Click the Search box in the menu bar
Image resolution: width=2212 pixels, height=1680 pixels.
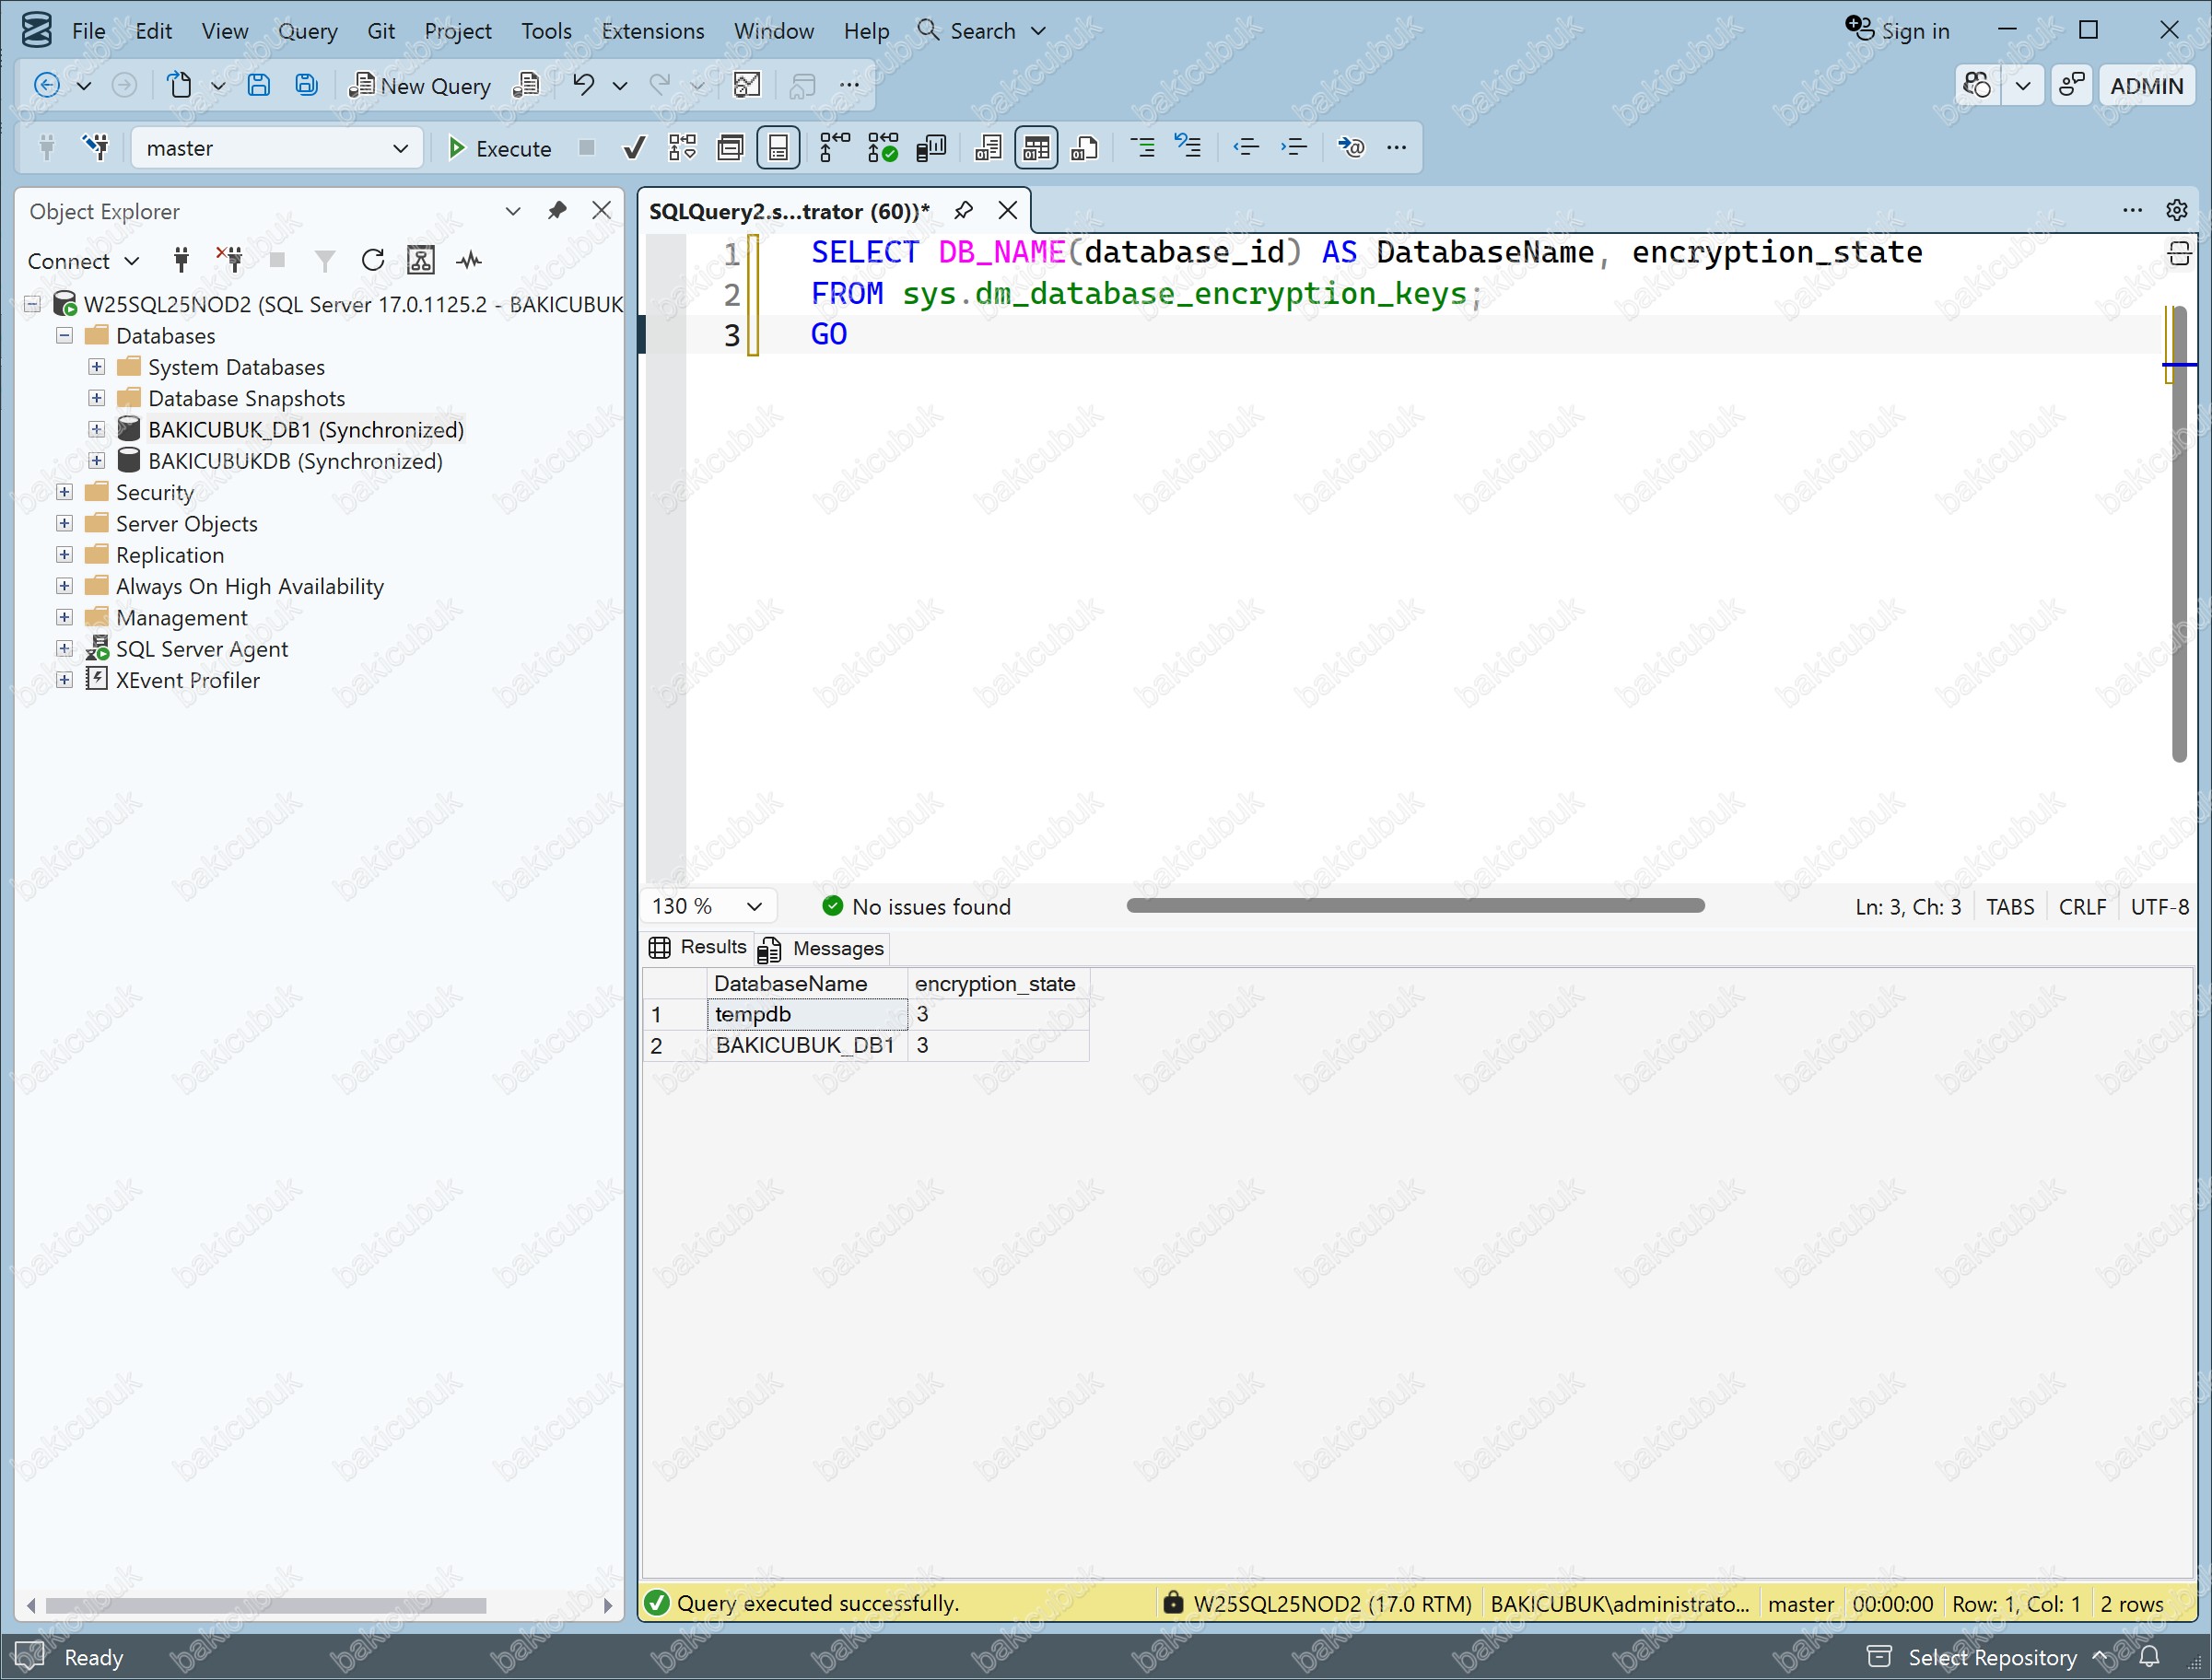[x=982, y=31]
